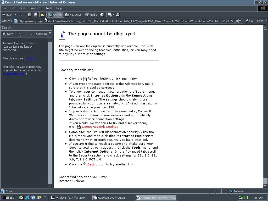Click the Go button arrow icon

point(247,21)
